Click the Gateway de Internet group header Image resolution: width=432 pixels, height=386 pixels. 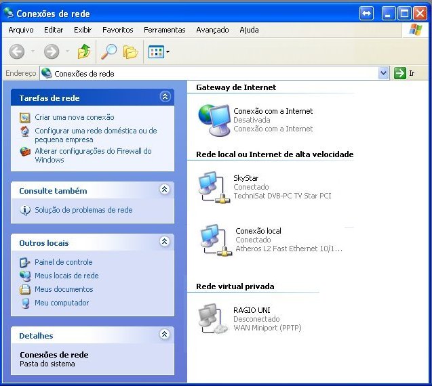236,87
